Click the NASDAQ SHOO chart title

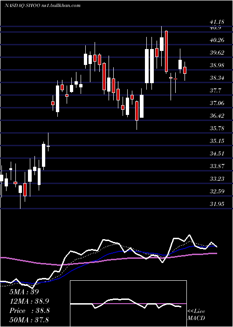tap(42, 6)
